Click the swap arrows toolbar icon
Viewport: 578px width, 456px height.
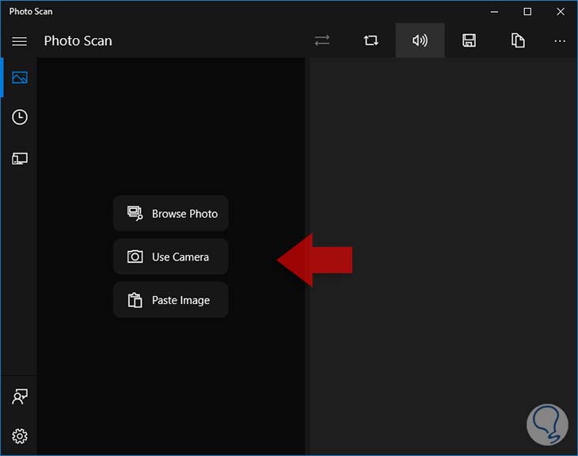click(321, 40)
